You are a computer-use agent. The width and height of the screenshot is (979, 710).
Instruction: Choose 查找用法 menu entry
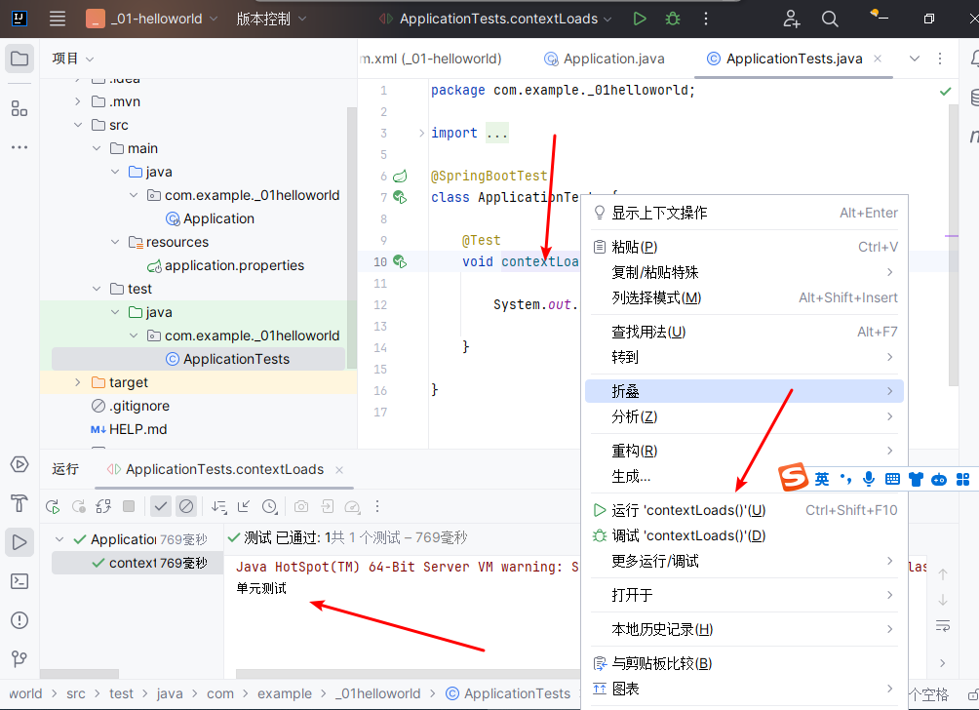[744, 332]
